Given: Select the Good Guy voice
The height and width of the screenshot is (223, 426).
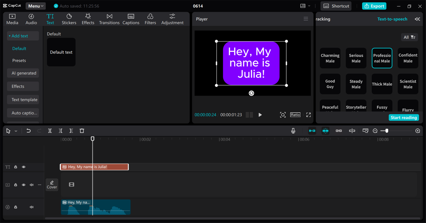Looking at the screenshot, I should pyautogui.click(x=330, y=84).
